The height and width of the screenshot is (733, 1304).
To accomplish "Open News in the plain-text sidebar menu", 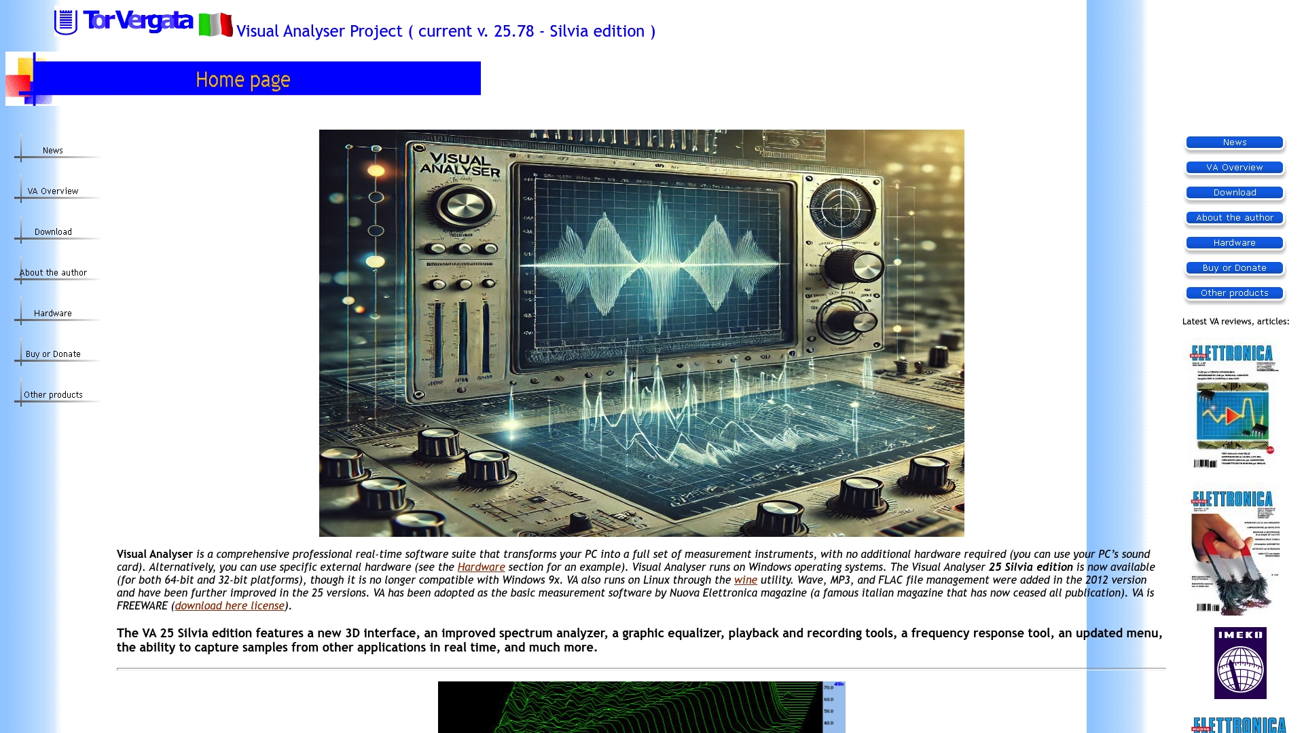I will (53, 151).
